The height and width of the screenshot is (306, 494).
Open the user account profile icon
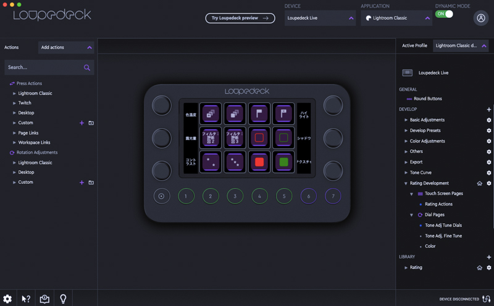pos(481,18)
